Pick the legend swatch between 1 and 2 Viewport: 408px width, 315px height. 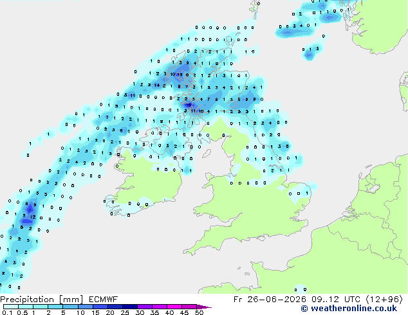click(x=41, y=307)
